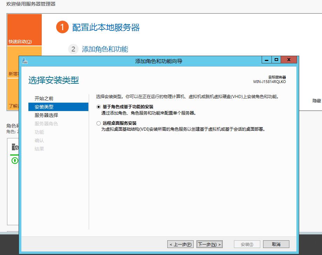Maximize the Add Roles wizard window
The height and width of the screenshot is (255, 322).
[276, 60]
